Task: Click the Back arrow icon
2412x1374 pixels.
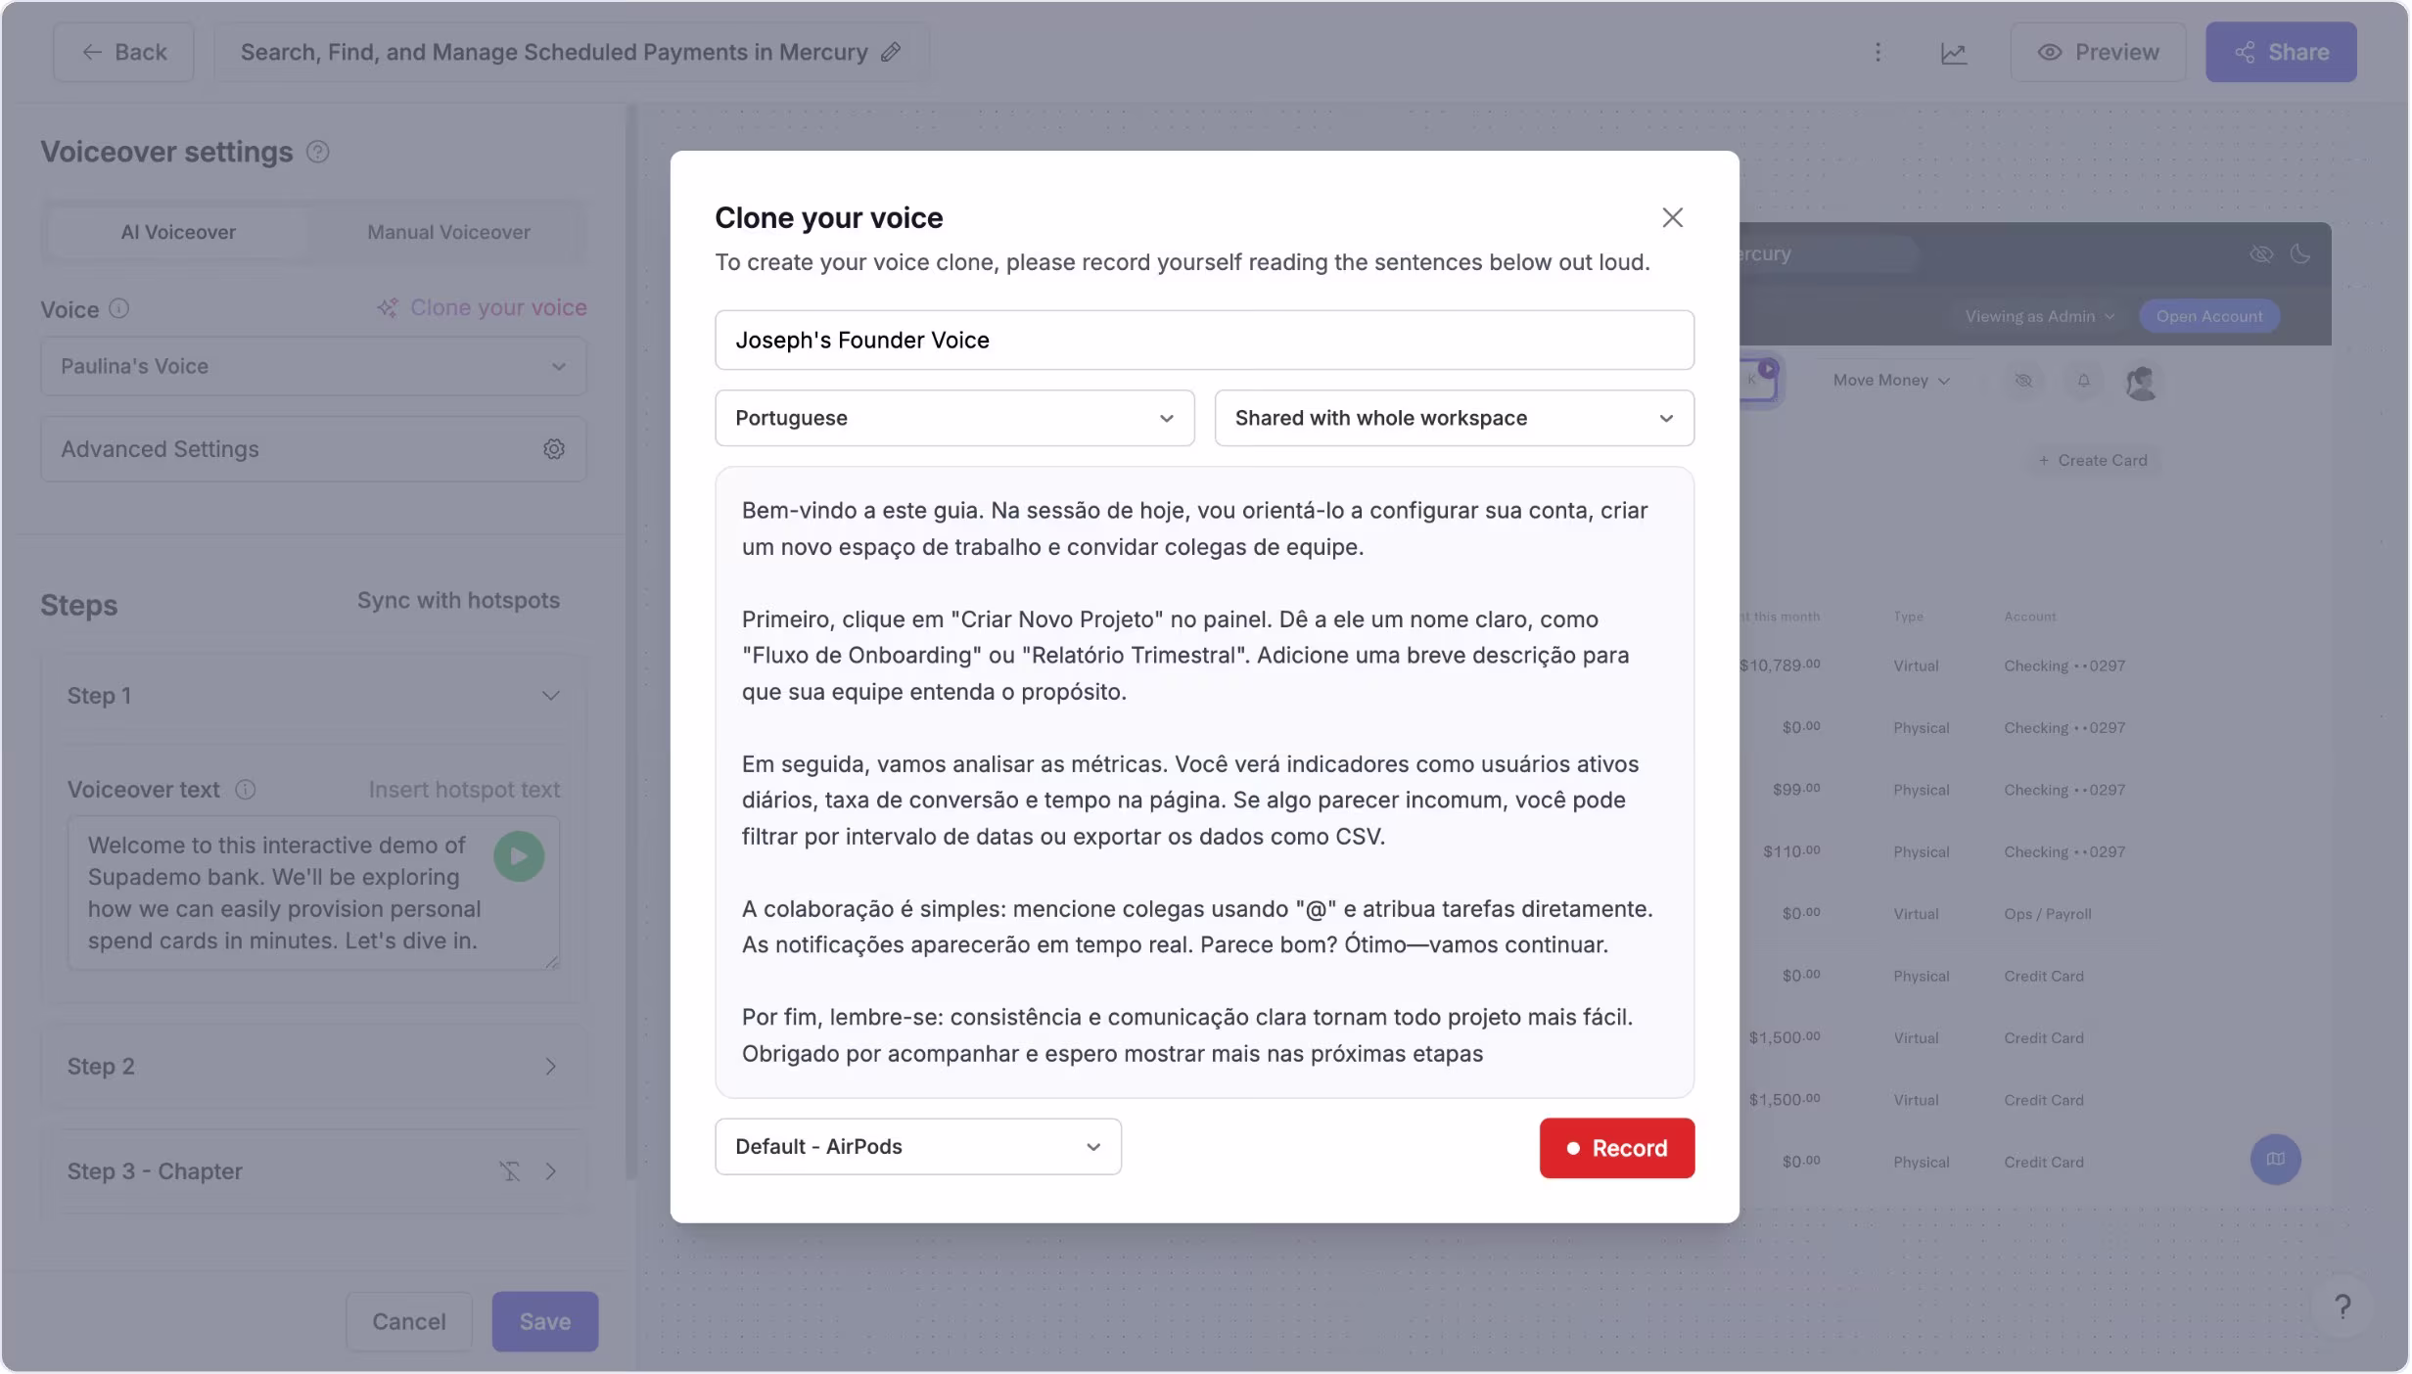Action: (x=91, y=52)
